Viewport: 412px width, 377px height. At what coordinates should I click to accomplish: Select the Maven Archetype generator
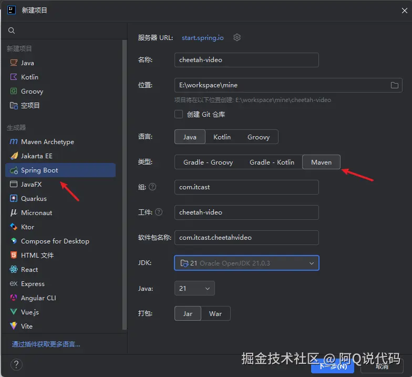pos(60,142)
